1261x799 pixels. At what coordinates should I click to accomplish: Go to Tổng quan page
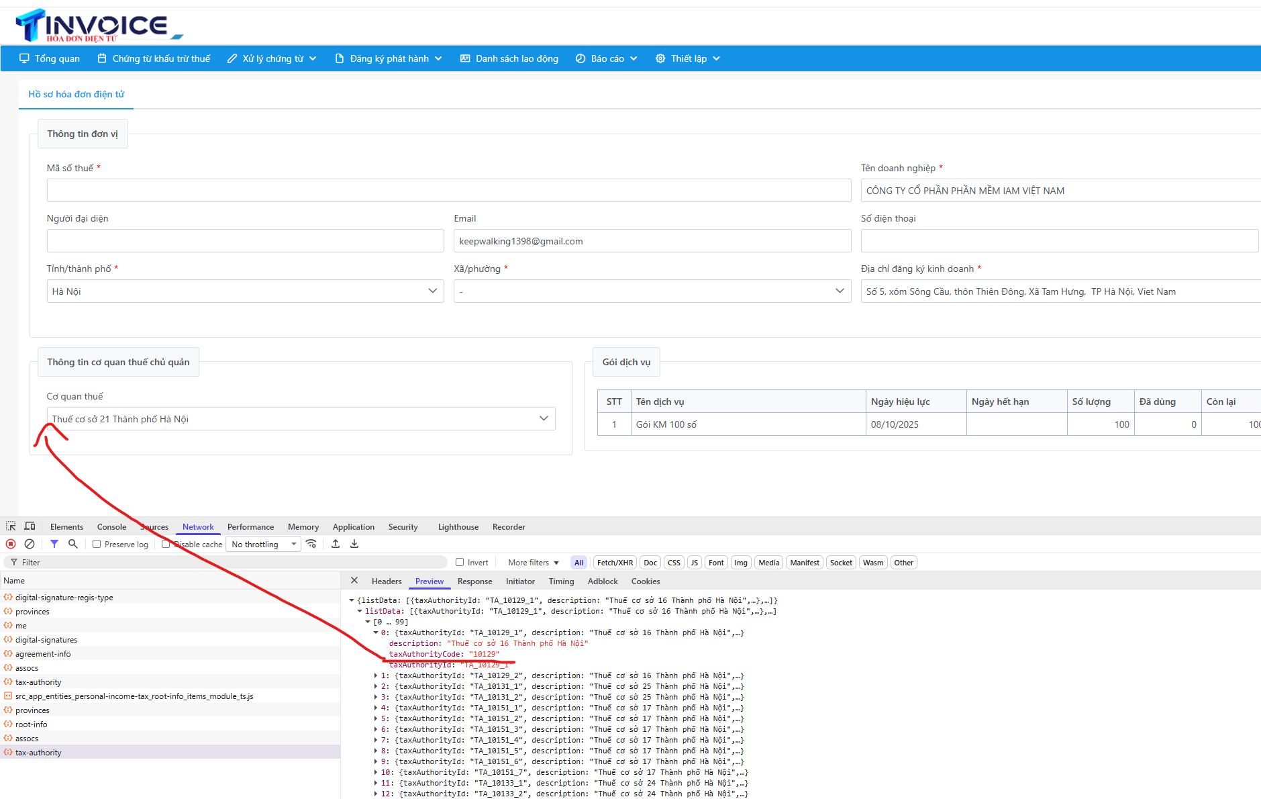50,58
